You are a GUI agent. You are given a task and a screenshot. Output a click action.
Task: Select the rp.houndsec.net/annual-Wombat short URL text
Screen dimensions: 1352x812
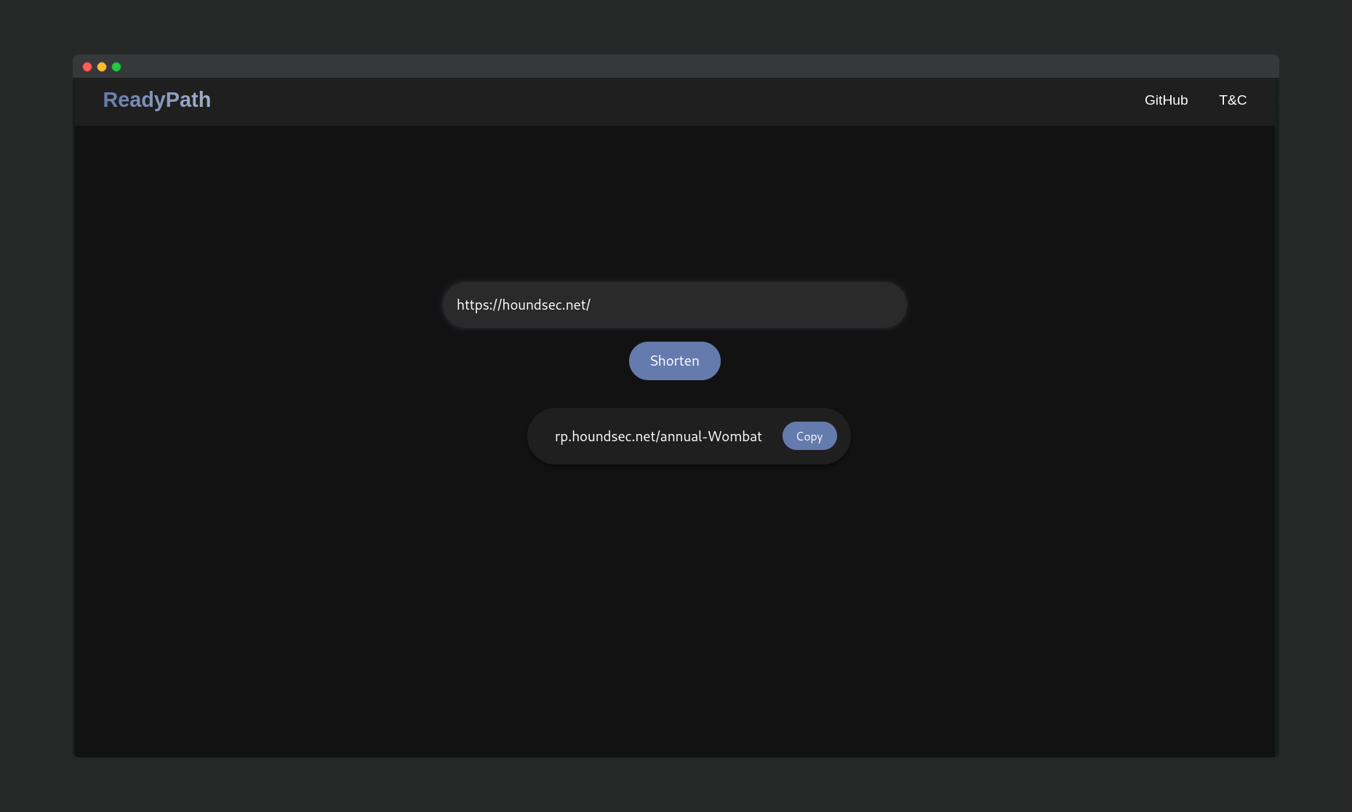coord(658,436)
